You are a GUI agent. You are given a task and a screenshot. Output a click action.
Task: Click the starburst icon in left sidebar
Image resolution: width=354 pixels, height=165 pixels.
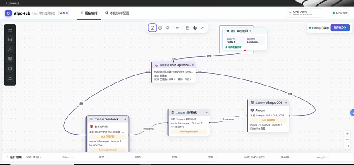click(x=10, y=49)
